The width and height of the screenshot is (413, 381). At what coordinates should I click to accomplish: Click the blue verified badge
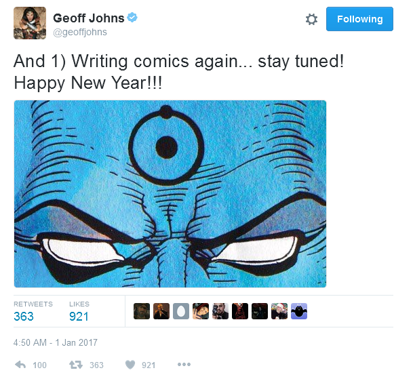[x=132, y=18]
